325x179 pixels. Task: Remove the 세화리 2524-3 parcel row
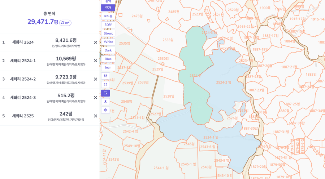95,98
